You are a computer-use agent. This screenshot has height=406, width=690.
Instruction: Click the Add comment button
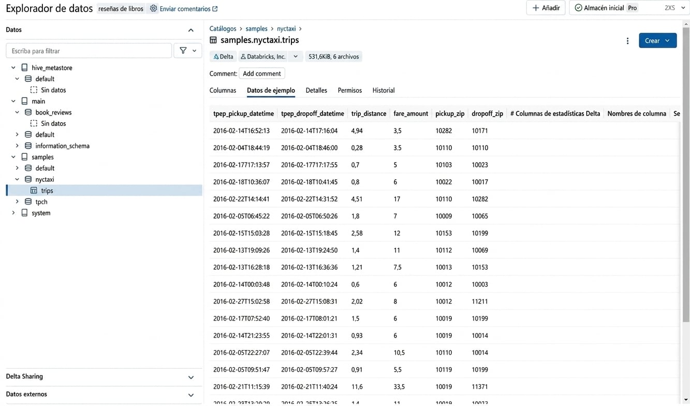[x=262, y=74]
